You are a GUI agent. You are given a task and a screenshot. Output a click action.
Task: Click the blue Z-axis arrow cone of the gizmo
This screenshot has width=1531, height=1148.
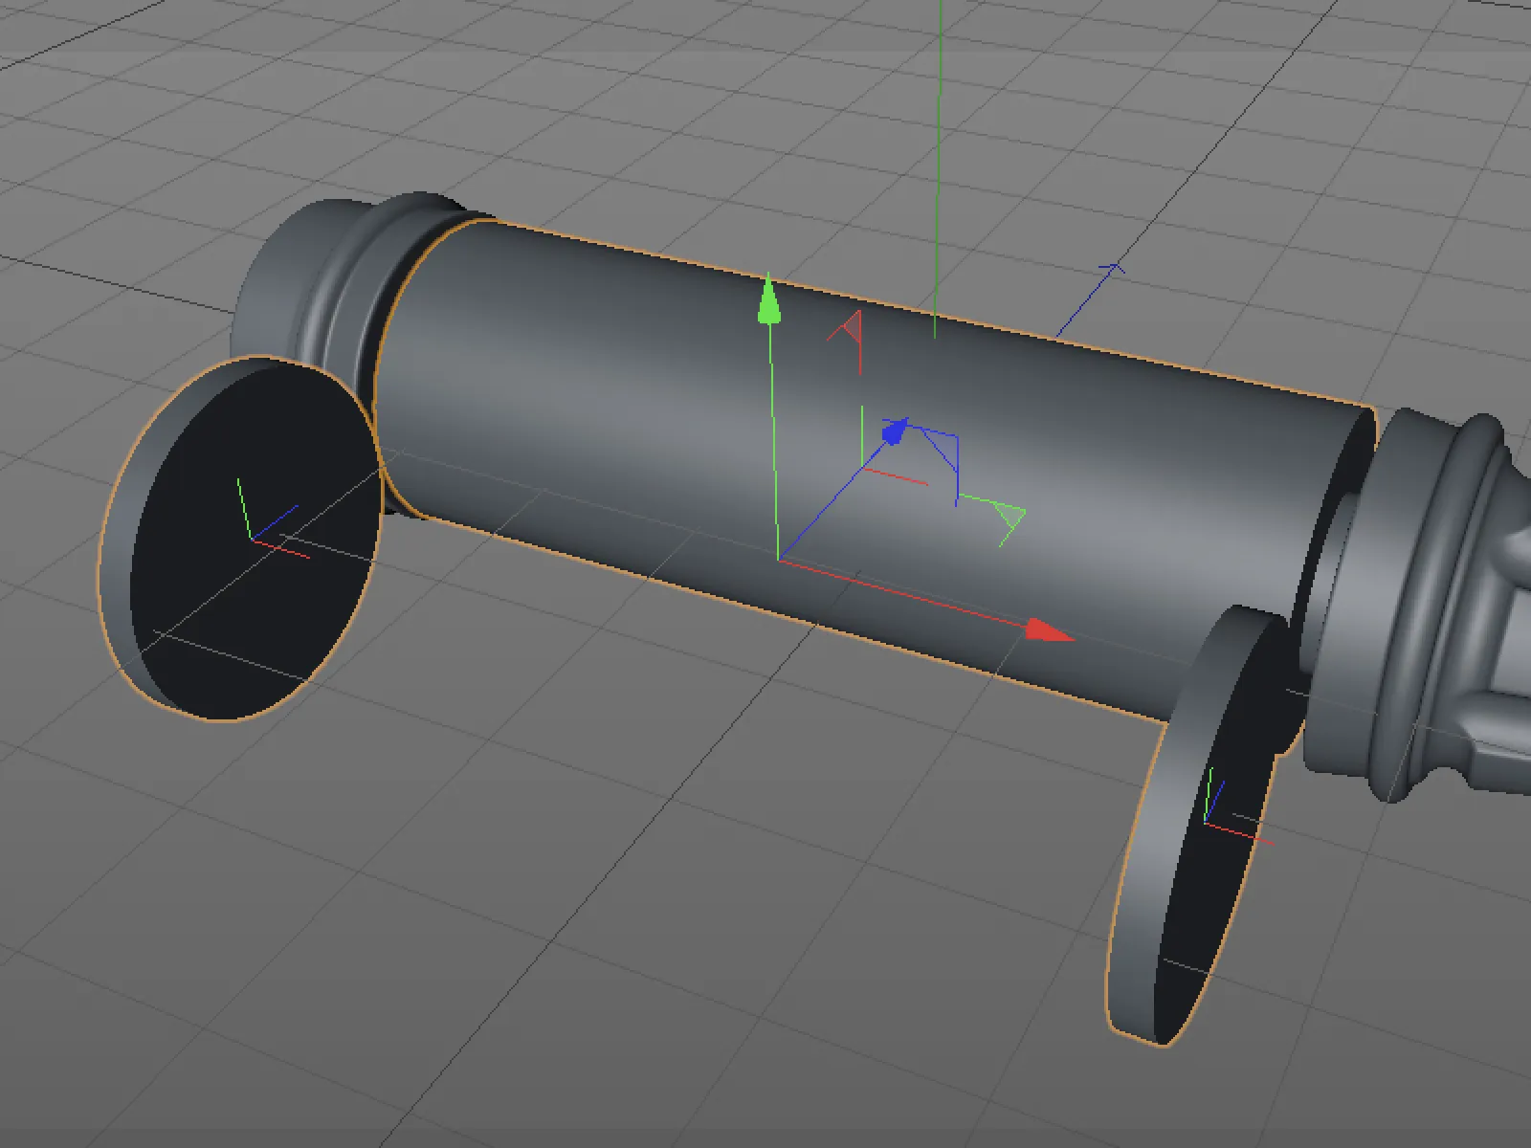[894, 431]
